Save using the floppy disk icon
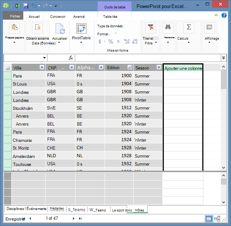 click(26, 6)
